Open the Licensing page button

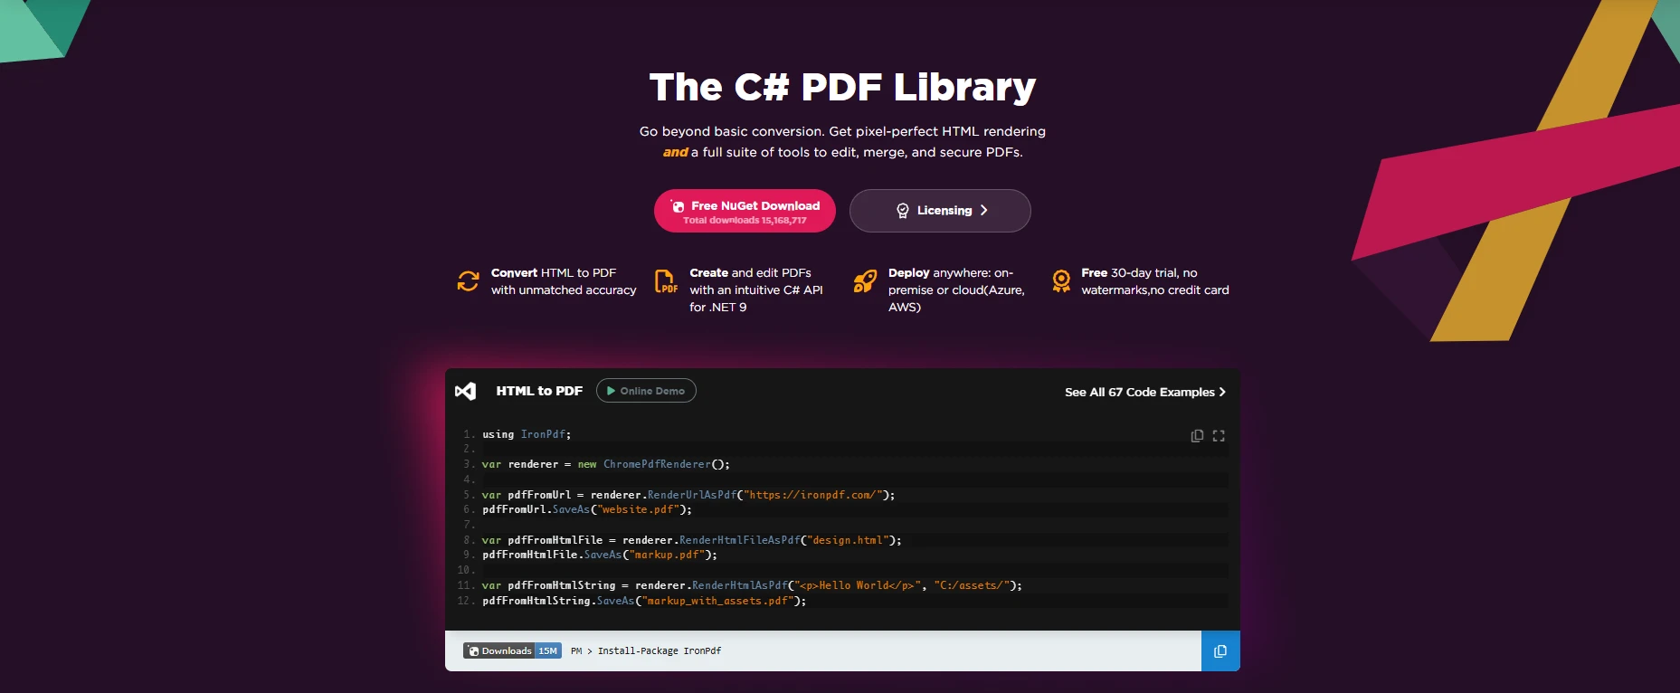click(939, 211)
